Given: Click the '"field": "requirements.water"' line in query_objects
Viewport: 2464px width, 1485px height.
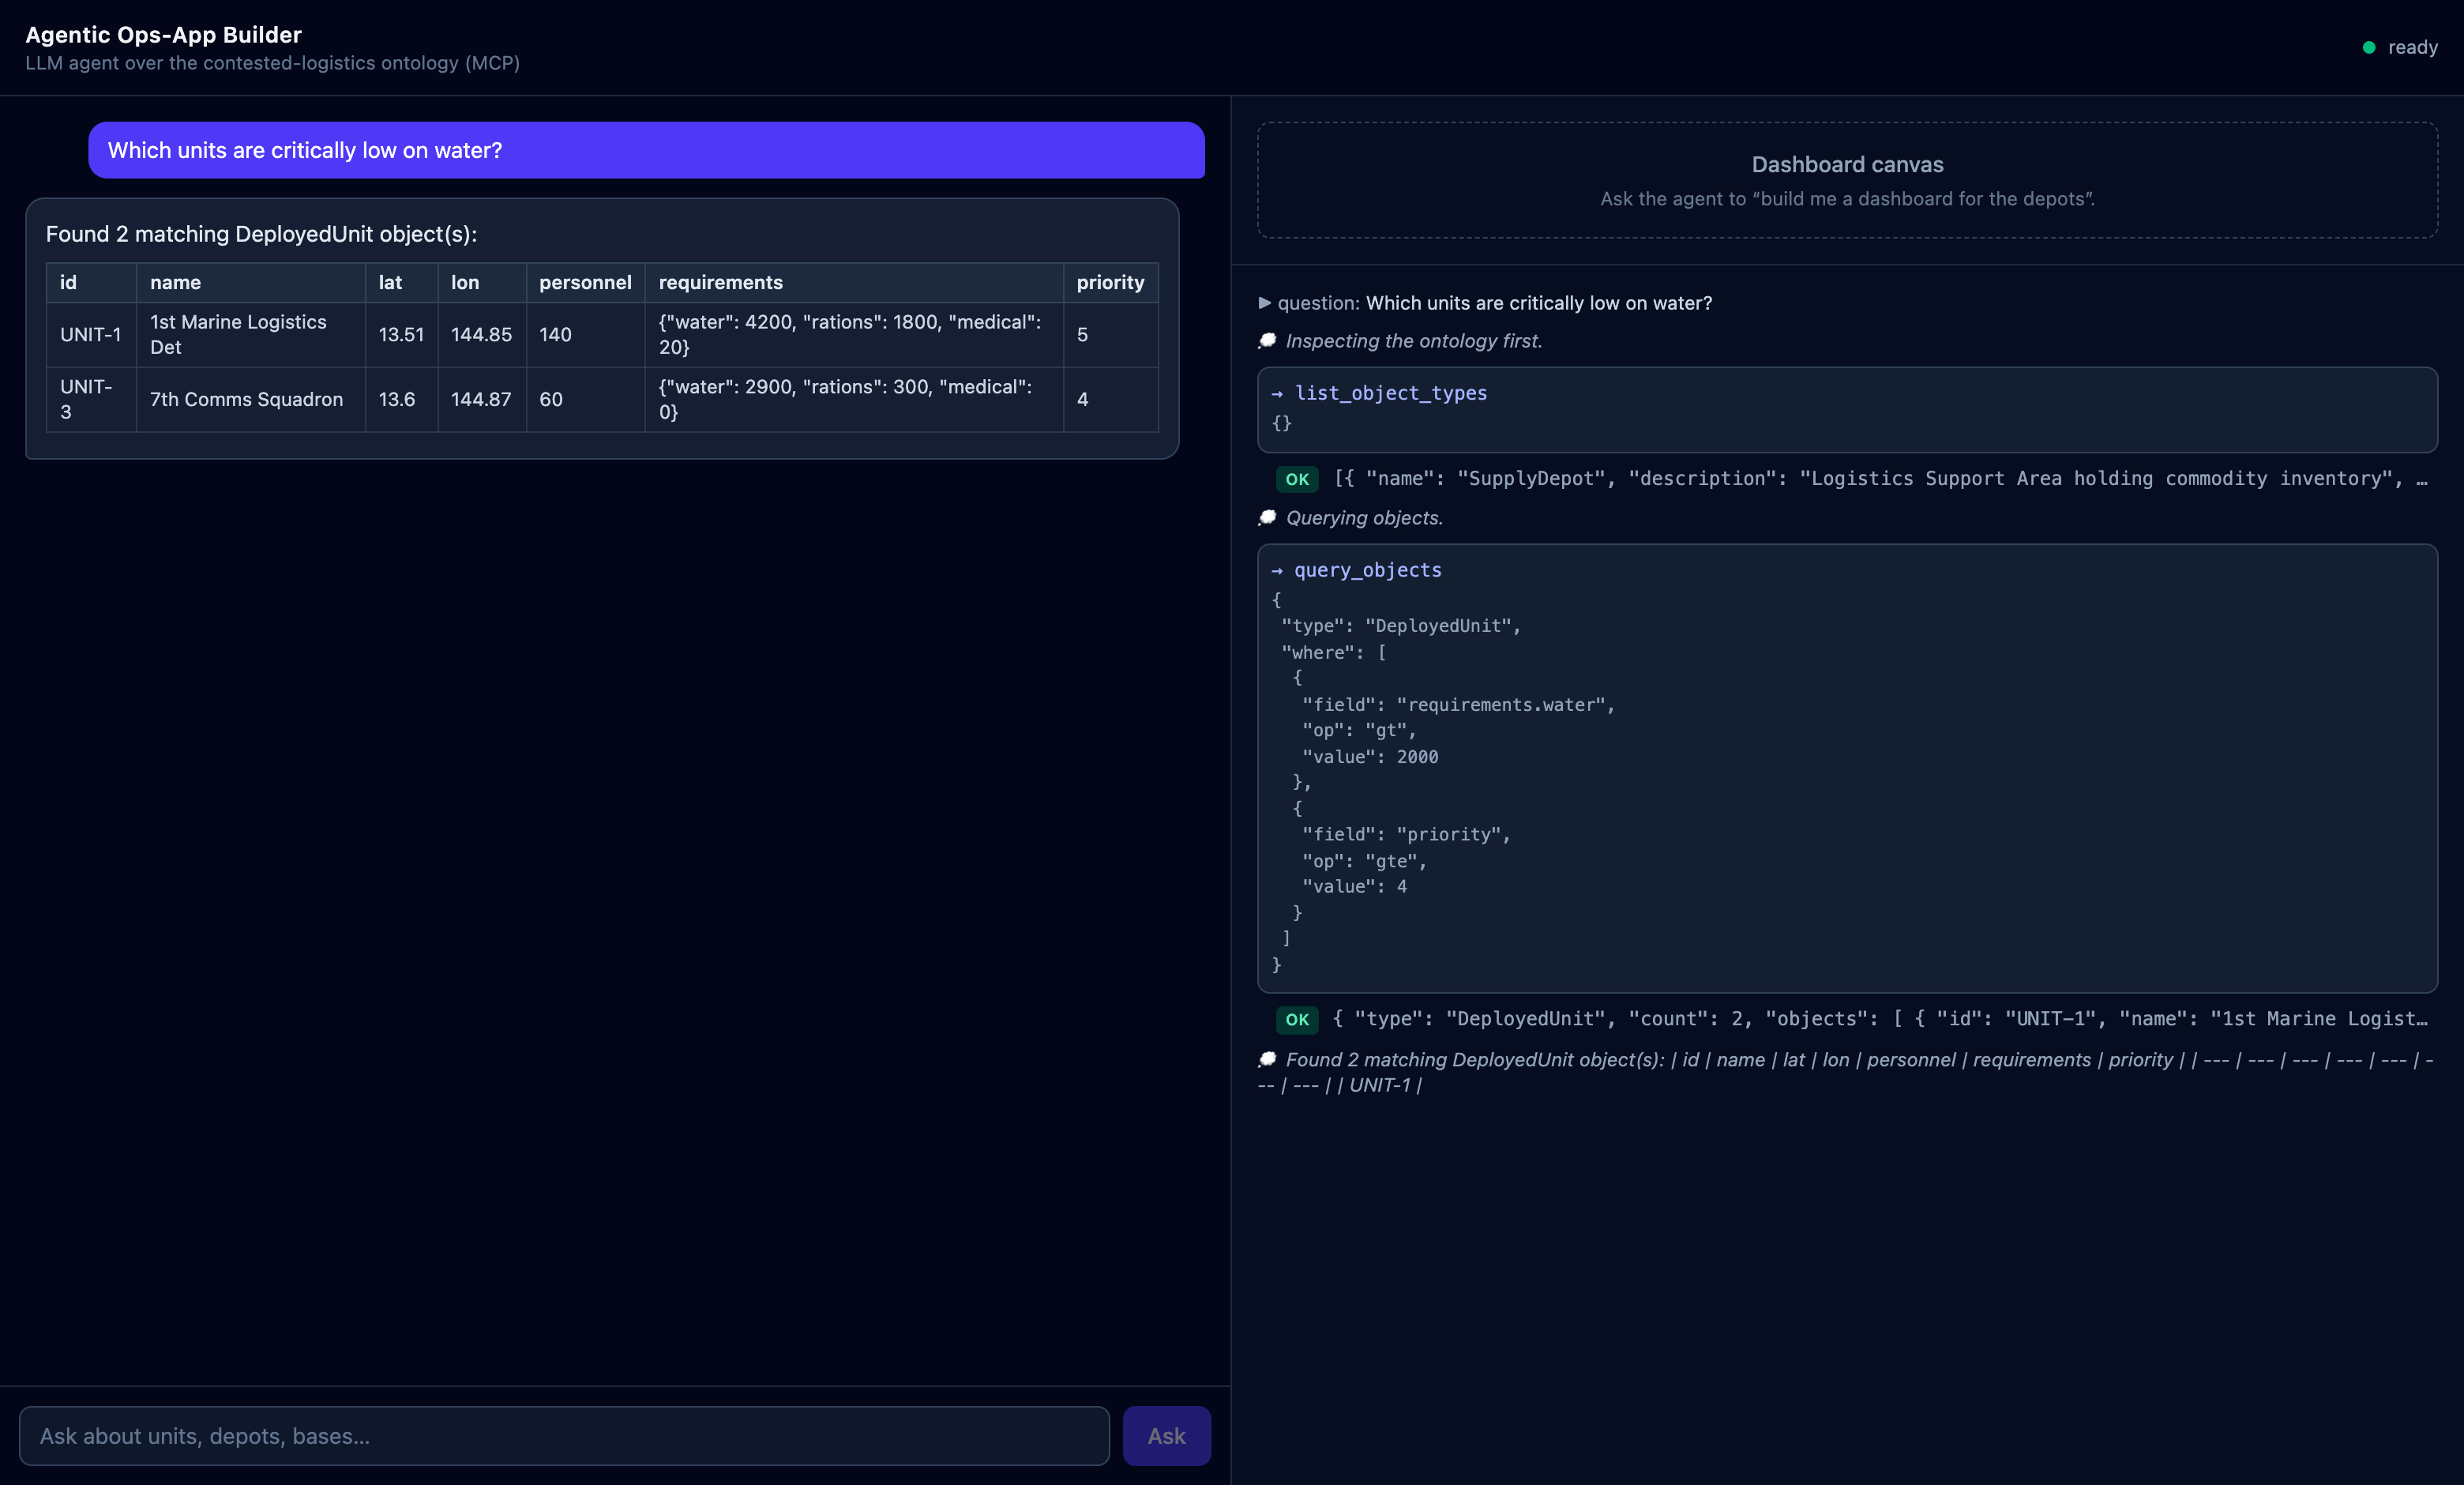Looking at the screenshot, I should [1458, 705].
